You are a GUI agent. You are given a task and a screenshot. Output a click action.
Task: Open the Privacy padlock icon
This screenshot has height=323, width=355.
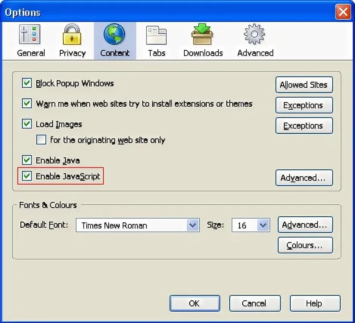pyautogui.click(x=72, y=34)
